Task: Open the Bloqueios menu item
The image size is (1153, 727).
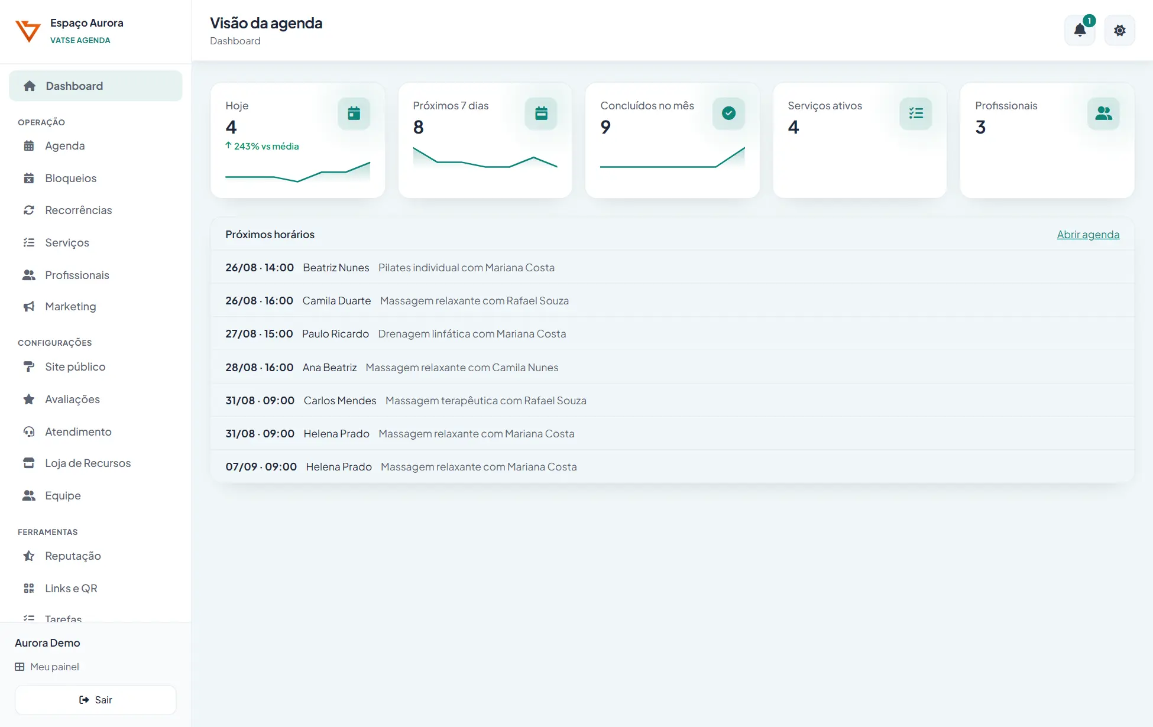Action: click(x=96, y=178)
